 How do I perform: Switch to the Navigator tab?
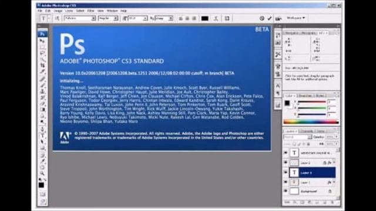pos(292,33)
